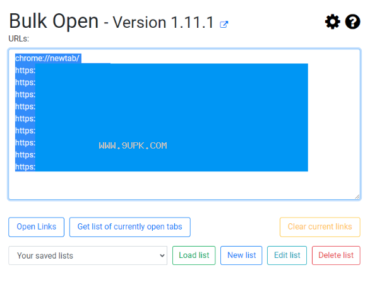Click the last https: line in the URL box
The width and height of the screenshot is (370, 294).
(25, 167)
